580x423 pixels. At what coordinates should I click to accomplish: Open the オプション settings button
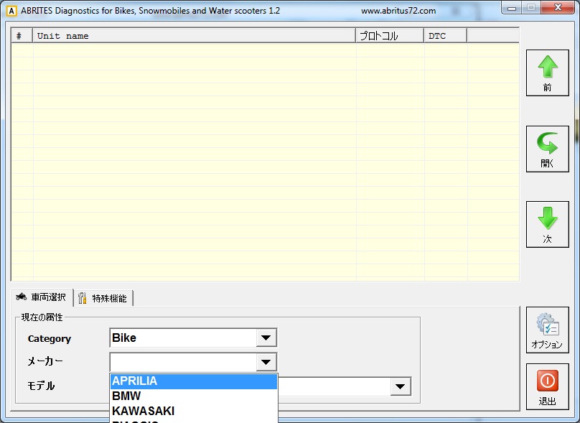point(548,330)
